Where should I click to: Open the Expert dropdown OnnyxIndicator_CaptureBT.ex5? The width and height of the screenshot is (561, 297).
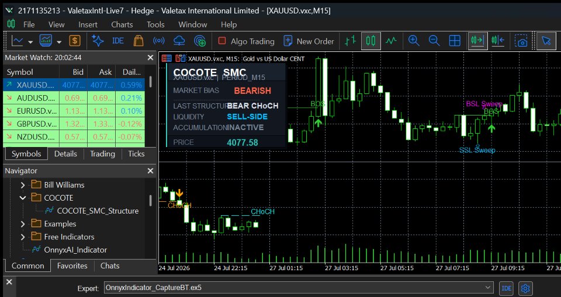click(x=299, y=287)
